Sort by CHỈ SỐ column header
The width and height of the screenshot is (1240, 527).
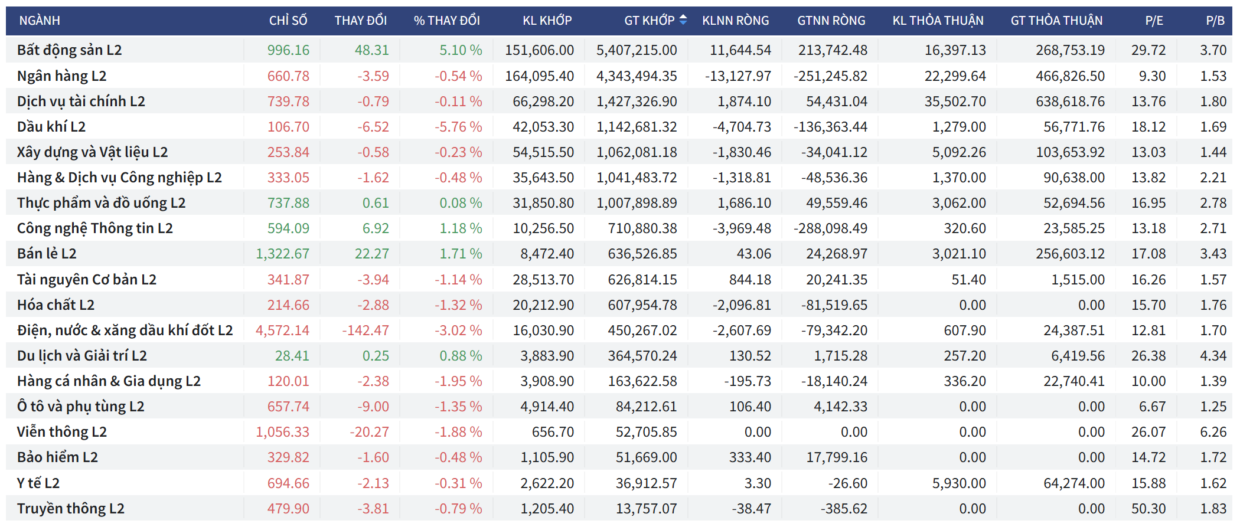point(288,21)
